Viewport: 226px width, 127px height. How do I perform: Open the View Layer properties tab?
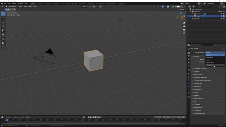click(x=189, y=59)
